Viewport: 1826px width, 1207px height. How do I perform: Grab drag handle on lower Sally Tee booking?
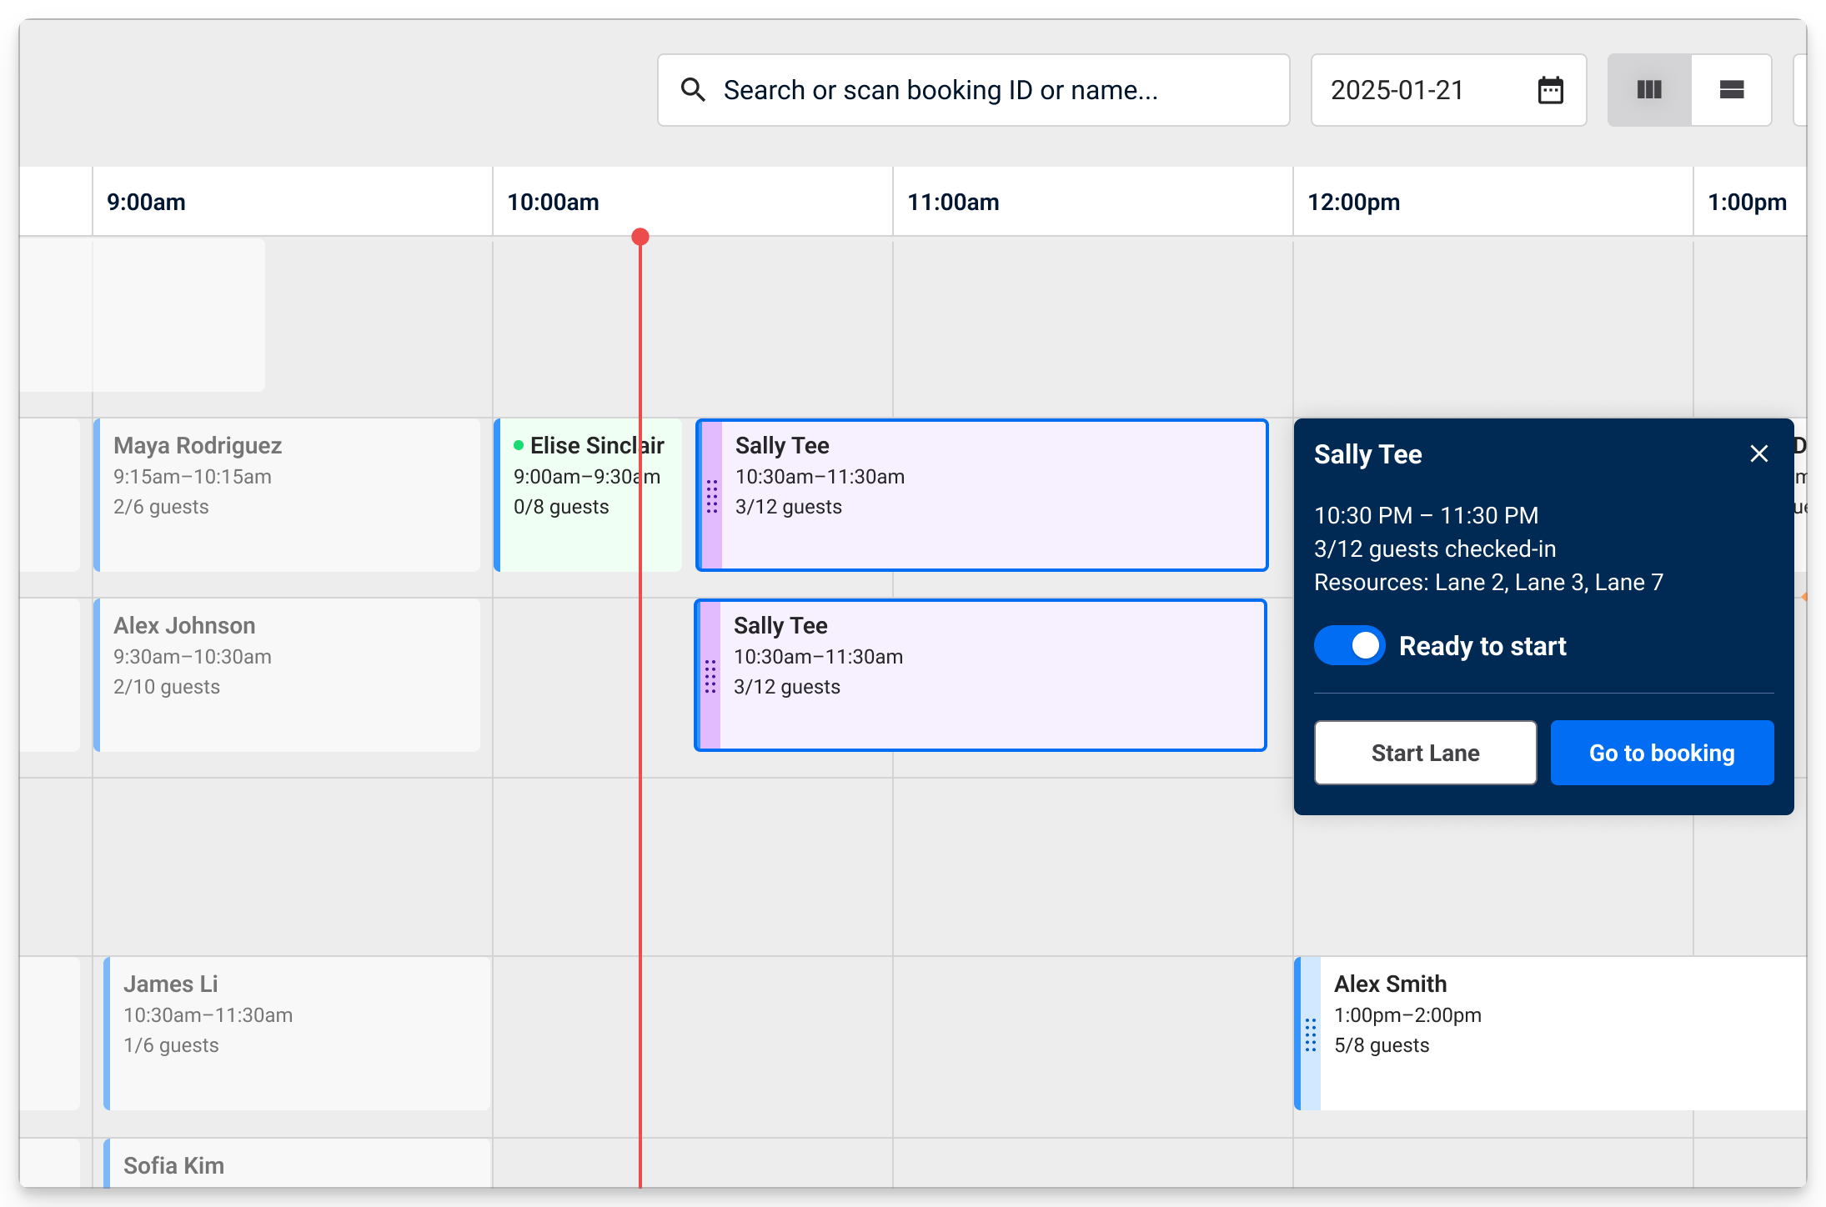click(710, 676)
